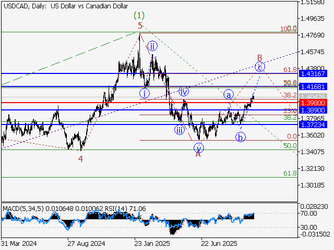Select the circled wave b marker

(x=240, y=137)
